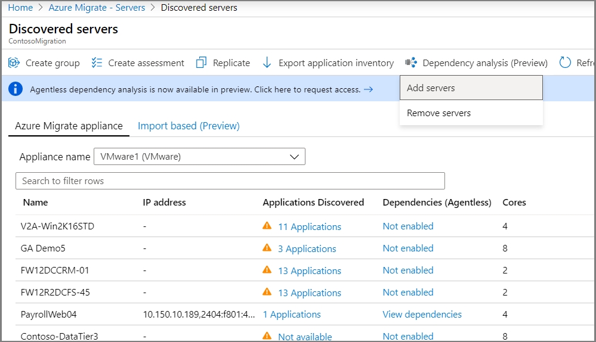Open 13 Applications link for FW12DCCRM-01
596x342 pixels.
pos(309,271)
